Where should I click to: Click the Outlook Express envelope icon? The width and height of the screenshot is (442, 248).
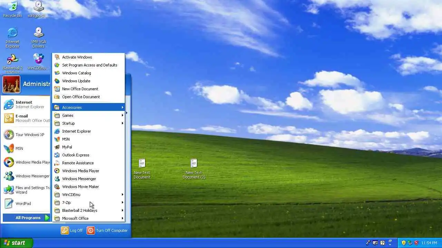click(x=57, y=155)
